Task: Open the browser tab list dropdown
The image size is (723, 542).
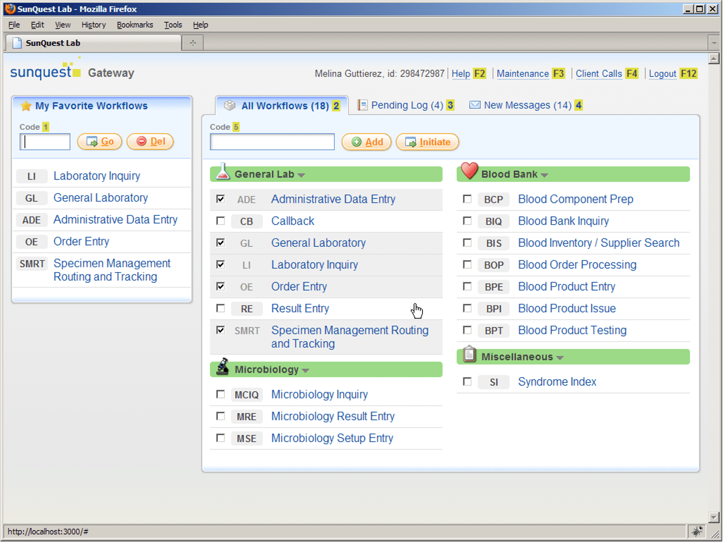Action: click(x=714, y=43)
